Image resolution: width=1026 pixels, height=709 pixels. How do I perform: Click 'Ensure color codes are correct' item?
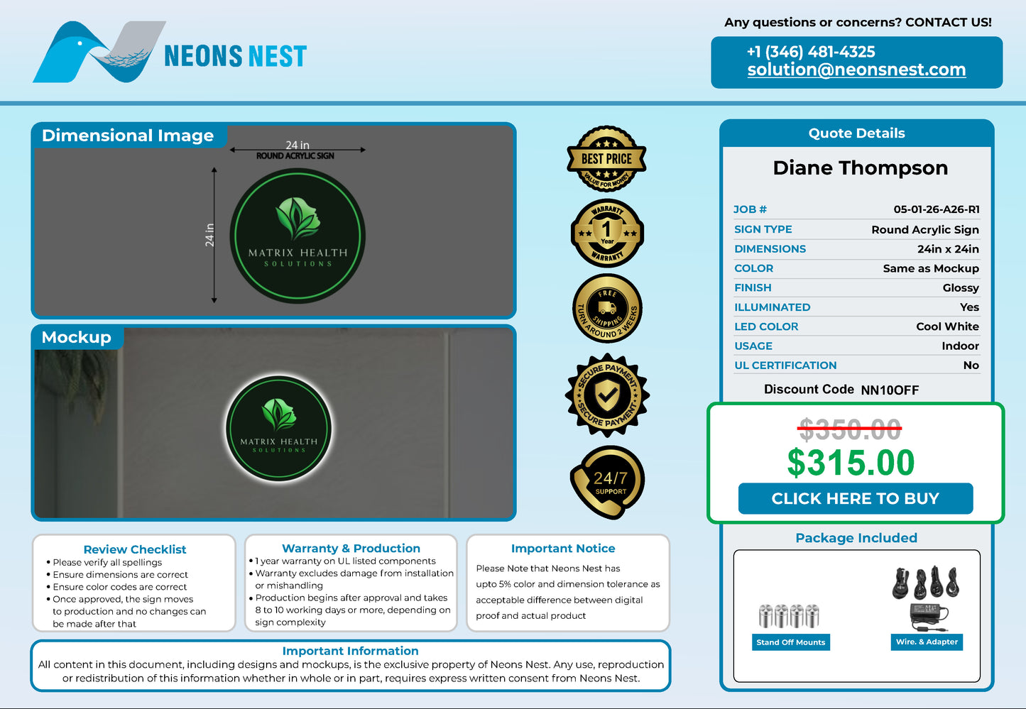tap(119, 587)
